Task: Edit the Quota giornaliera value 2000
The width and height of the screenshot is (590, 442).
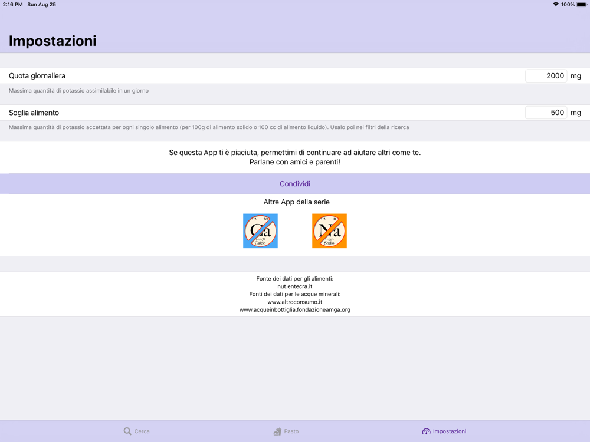Action: click(546, 76)
